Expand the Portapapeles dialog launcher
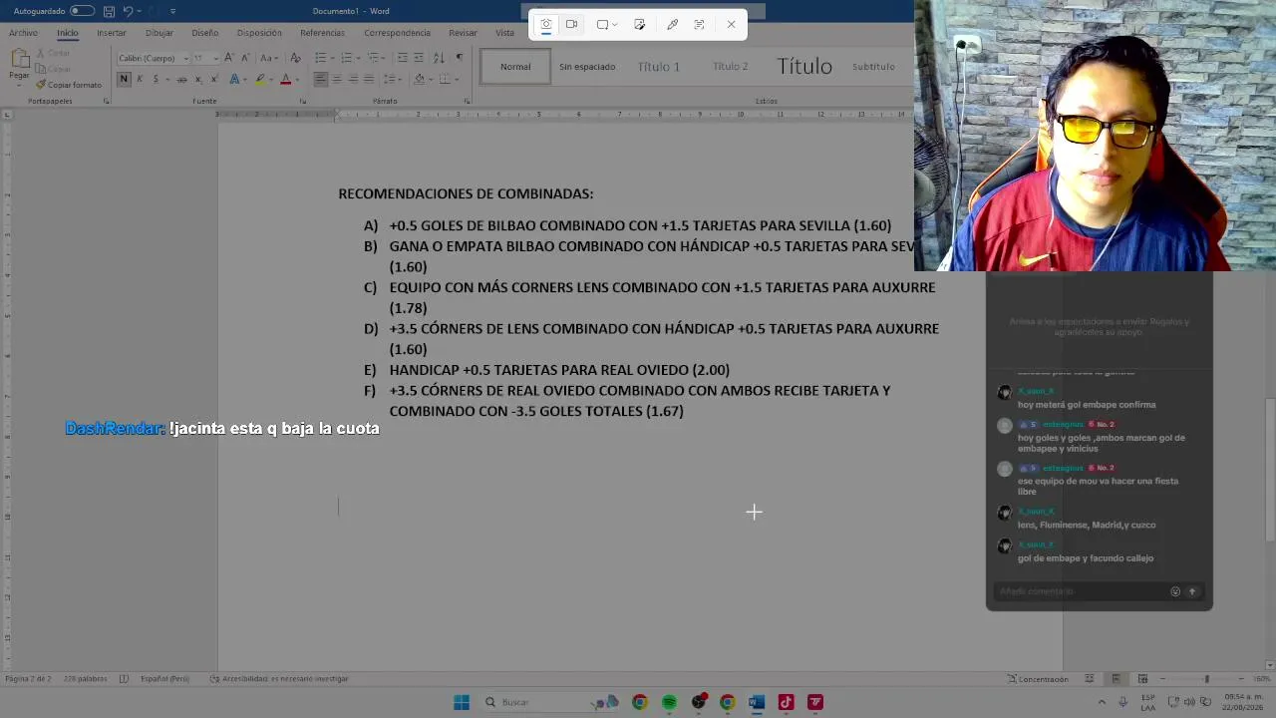1276x718 pixels. tap(107, 101)
